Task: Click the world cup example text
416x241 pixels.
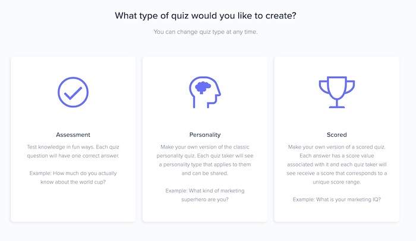Action: (x=73, y=178)
